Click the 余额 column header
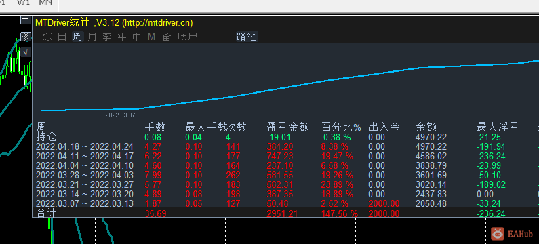539x244 pixels. [x=426, y=127]
